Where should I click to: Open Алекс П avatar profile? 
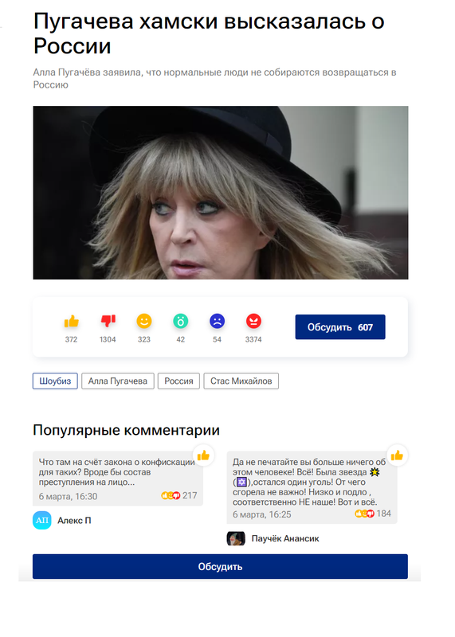[x=42, y=521]
